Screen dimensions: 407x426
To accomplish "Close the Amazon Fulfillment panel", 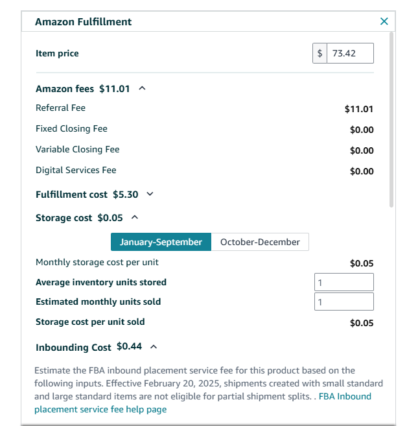I will point(384,21).
